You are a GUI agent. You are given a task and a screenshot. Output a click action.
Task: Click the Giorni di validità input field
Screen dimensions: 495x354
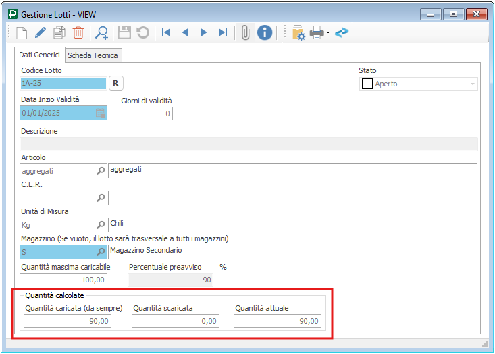tap(147, 113)
